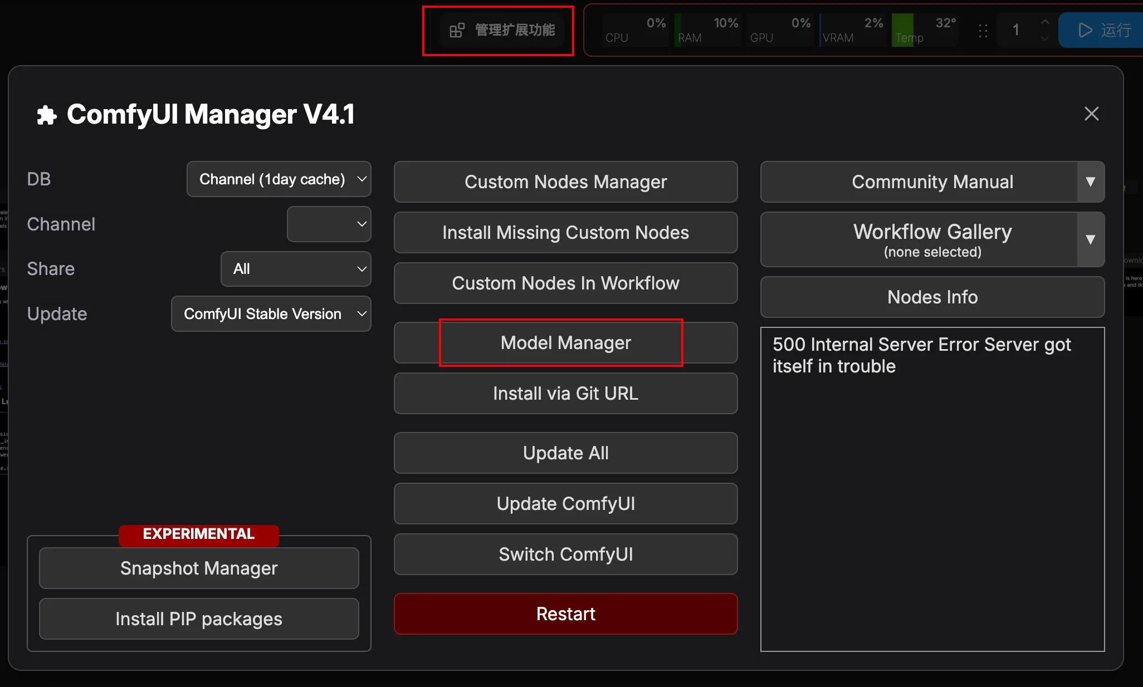1143x687 pixels.
Task: Open the Update ComfyUI Stable Version dropdown
Action: click(271, 314)
